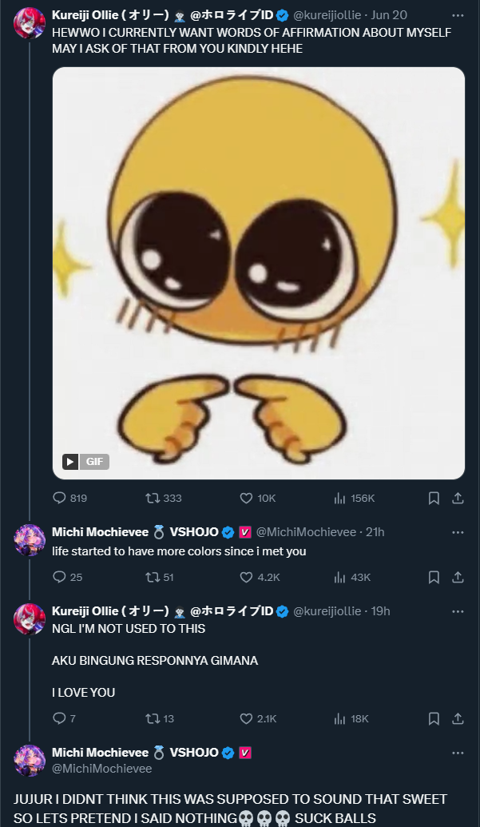Retweet Ollie's post showing 333 retweets
The height and width of the screenshot is (827, 480).
pyautogui.click(x=153, y=498)
